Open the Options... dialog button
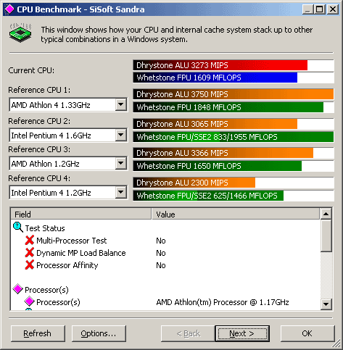This screenshot has width=343, height=350. (99, 333)
